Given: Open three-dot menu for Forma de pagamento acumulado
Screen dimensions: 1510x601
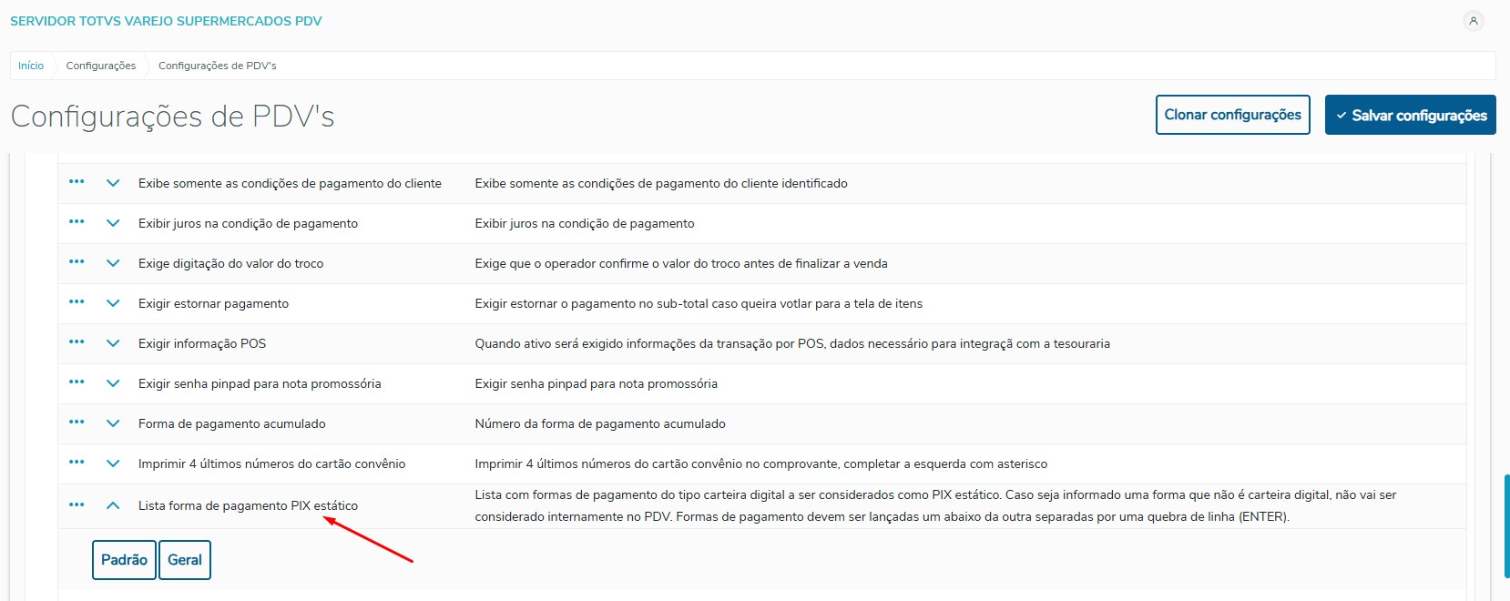Looking at the screenshot, I should tap(77, 423).
